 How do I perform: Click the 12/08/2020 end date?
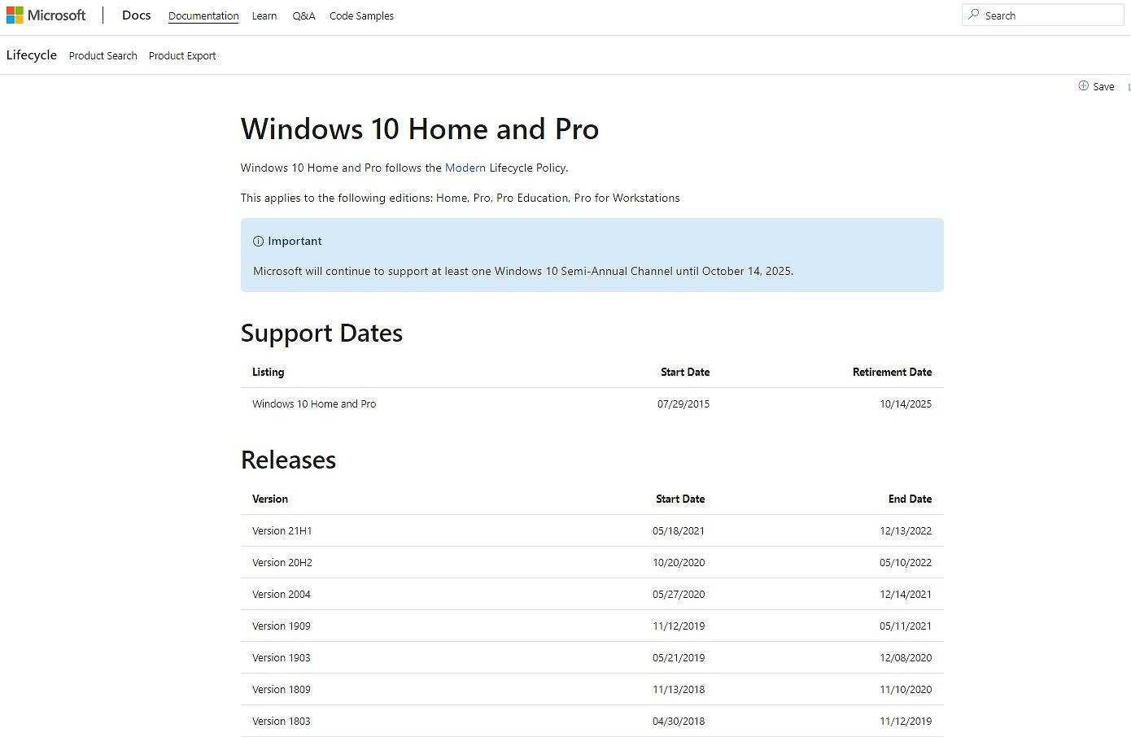[906, 657]
